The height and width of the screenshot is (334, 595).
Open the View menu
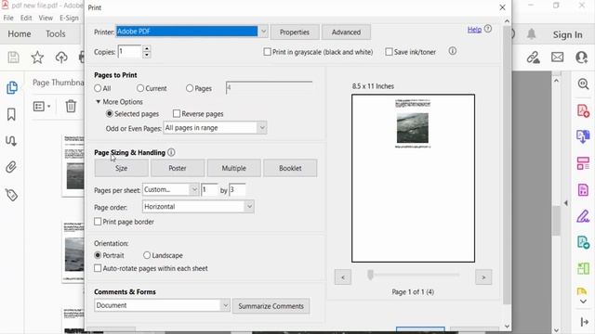46,18
